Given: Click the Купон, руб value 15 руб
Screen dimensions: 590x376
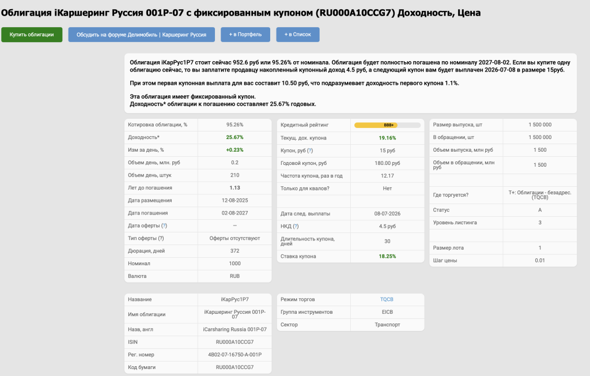Looking at the screenshot, I should pyautogui.click(x=387, y=151).
